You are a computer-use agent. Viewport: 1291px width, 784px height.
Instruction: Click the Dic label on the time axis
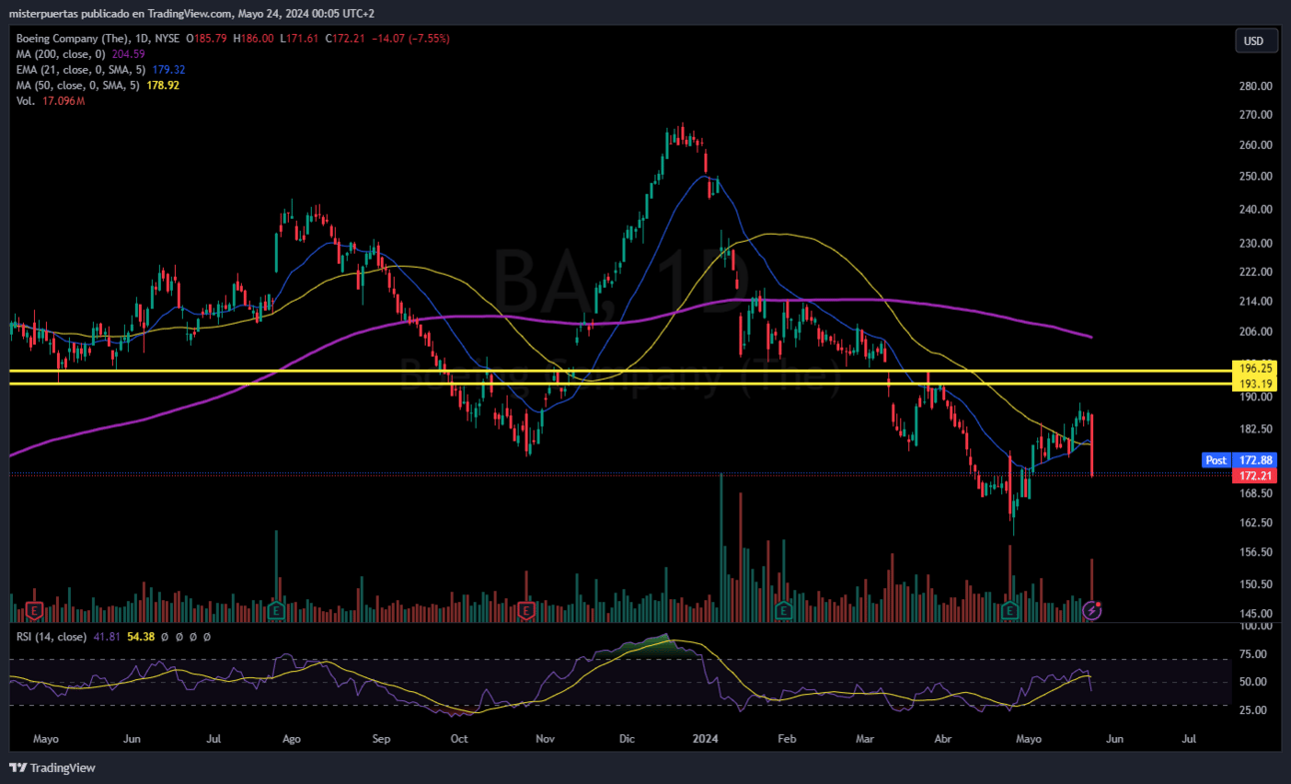tap(627, 740)
